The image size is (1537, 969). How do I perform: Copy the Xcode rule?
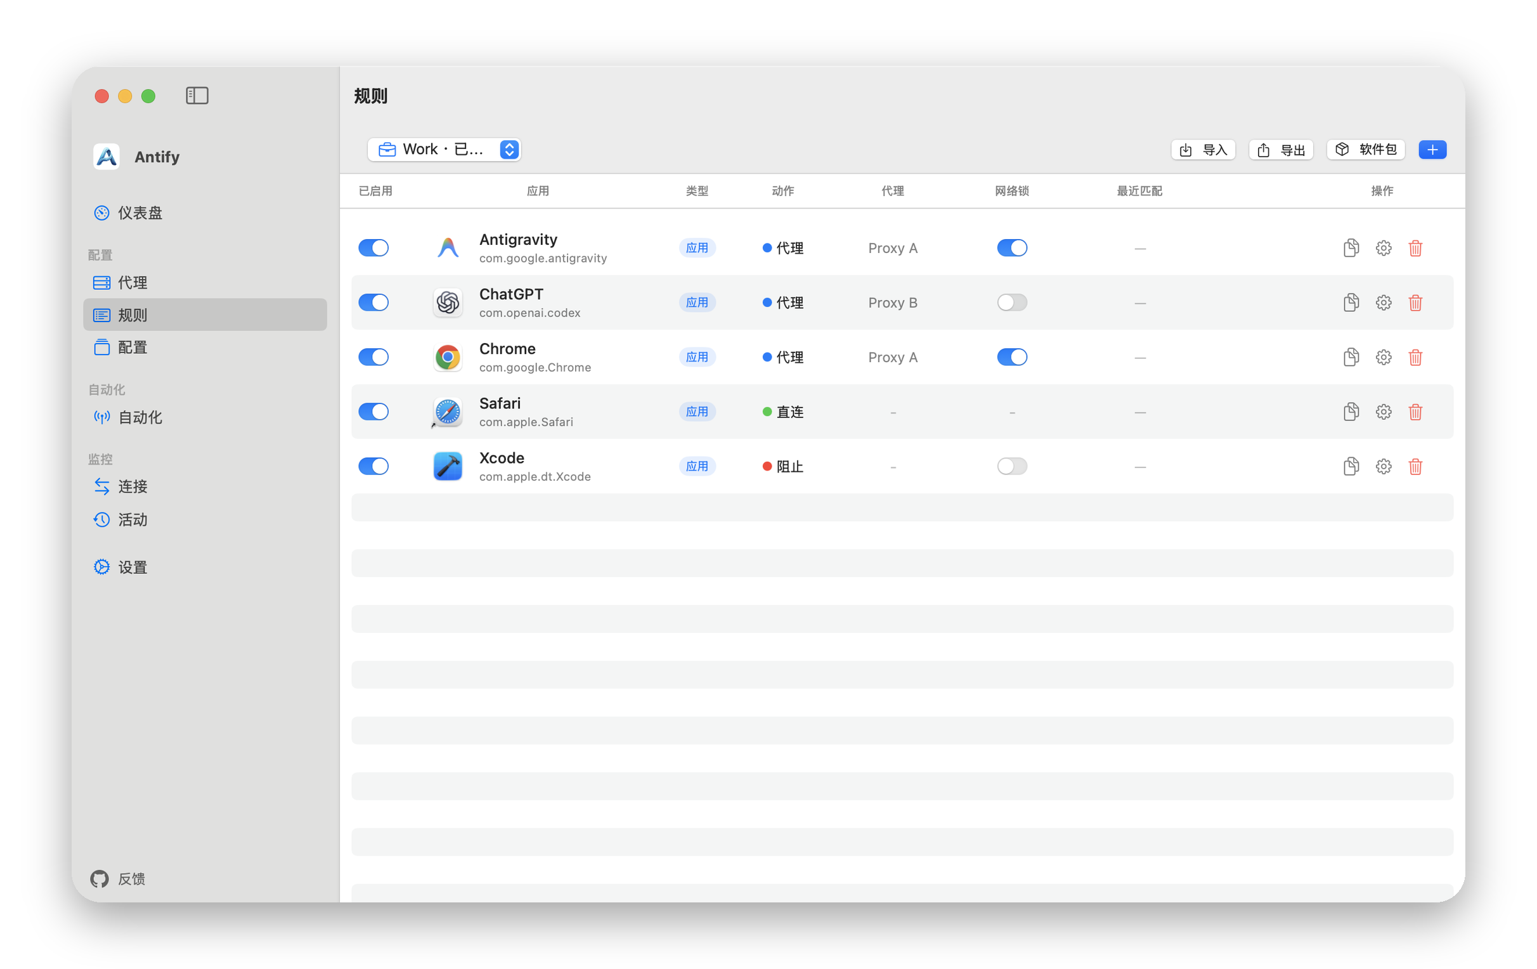pyautogui.click(x=1351, y=466)
